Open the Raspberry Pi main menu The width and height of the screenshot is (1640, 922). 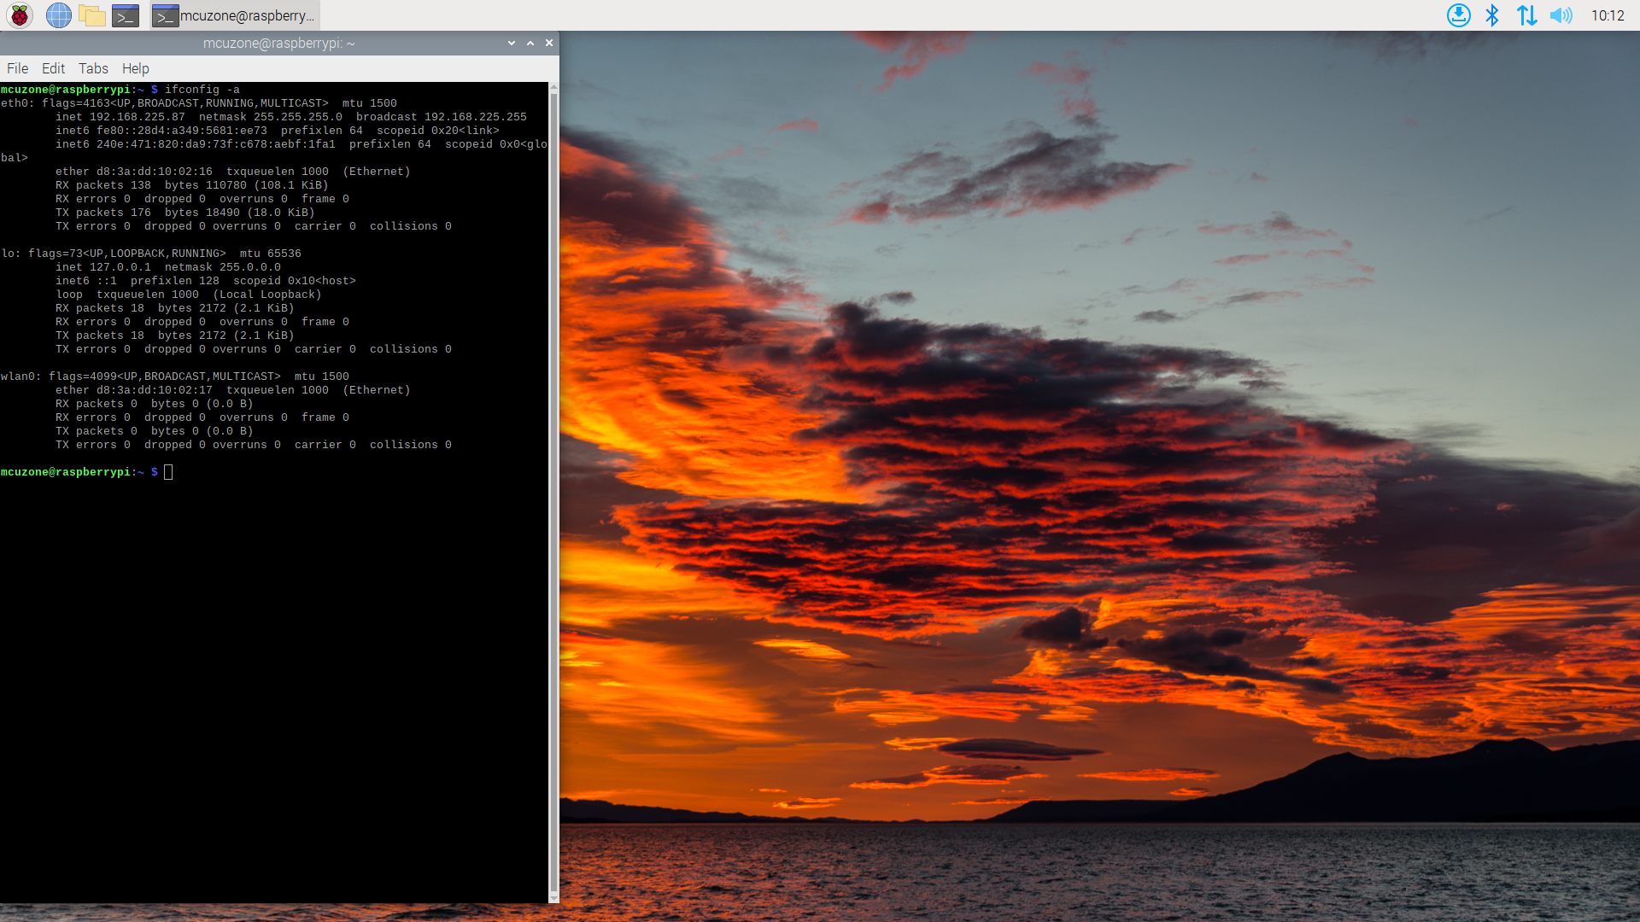point(20,15)
